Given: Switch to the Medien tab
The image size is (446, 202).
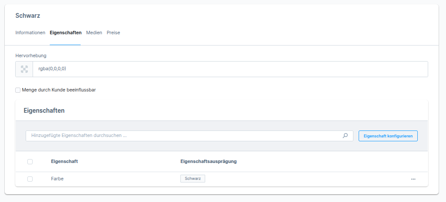Looking at the screenshot, I should pos(94,33).
